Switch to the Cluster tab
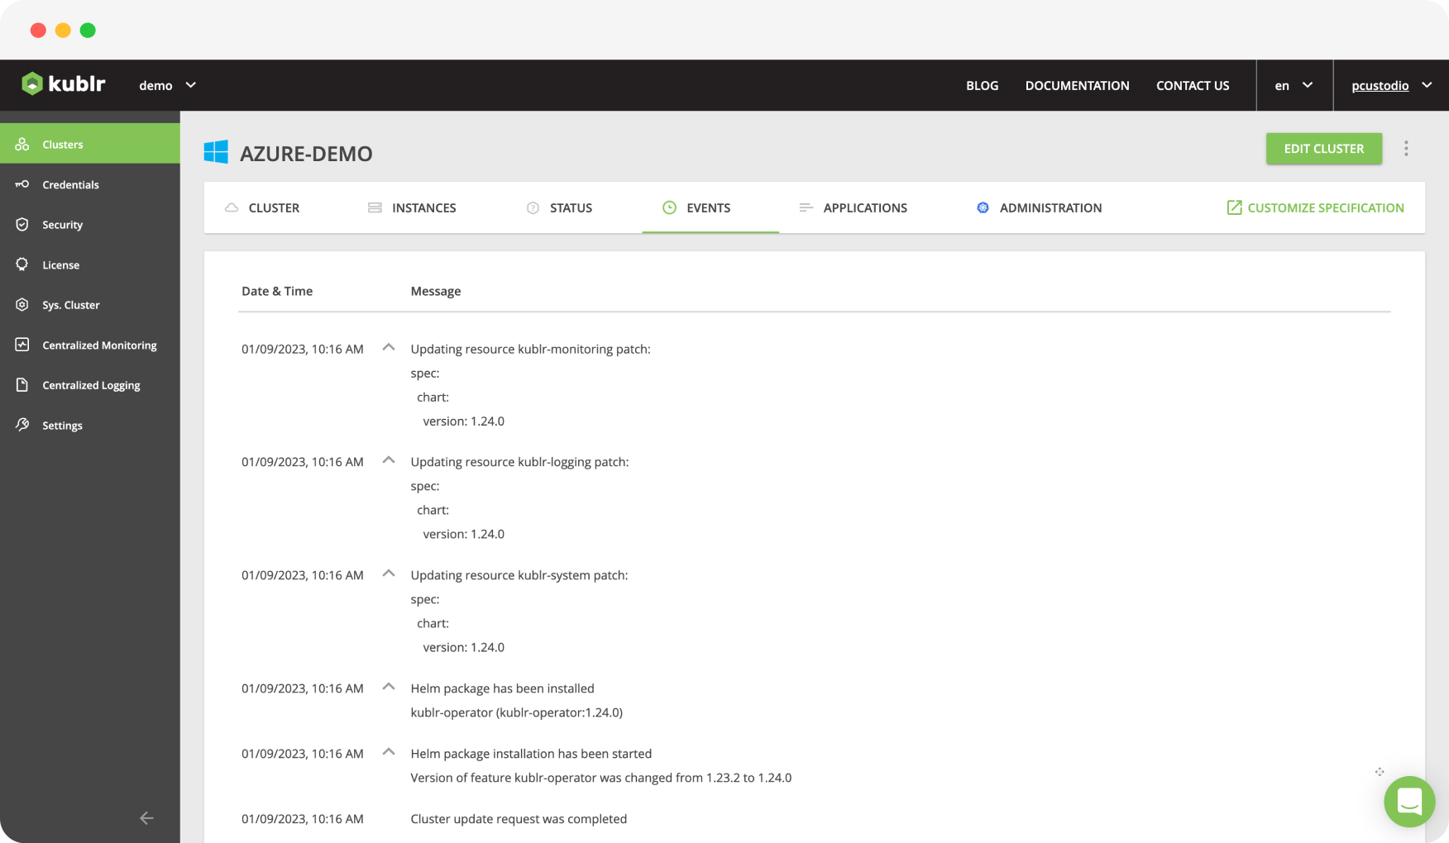This screenshot has height=843, width=1449. click(262, 207)
